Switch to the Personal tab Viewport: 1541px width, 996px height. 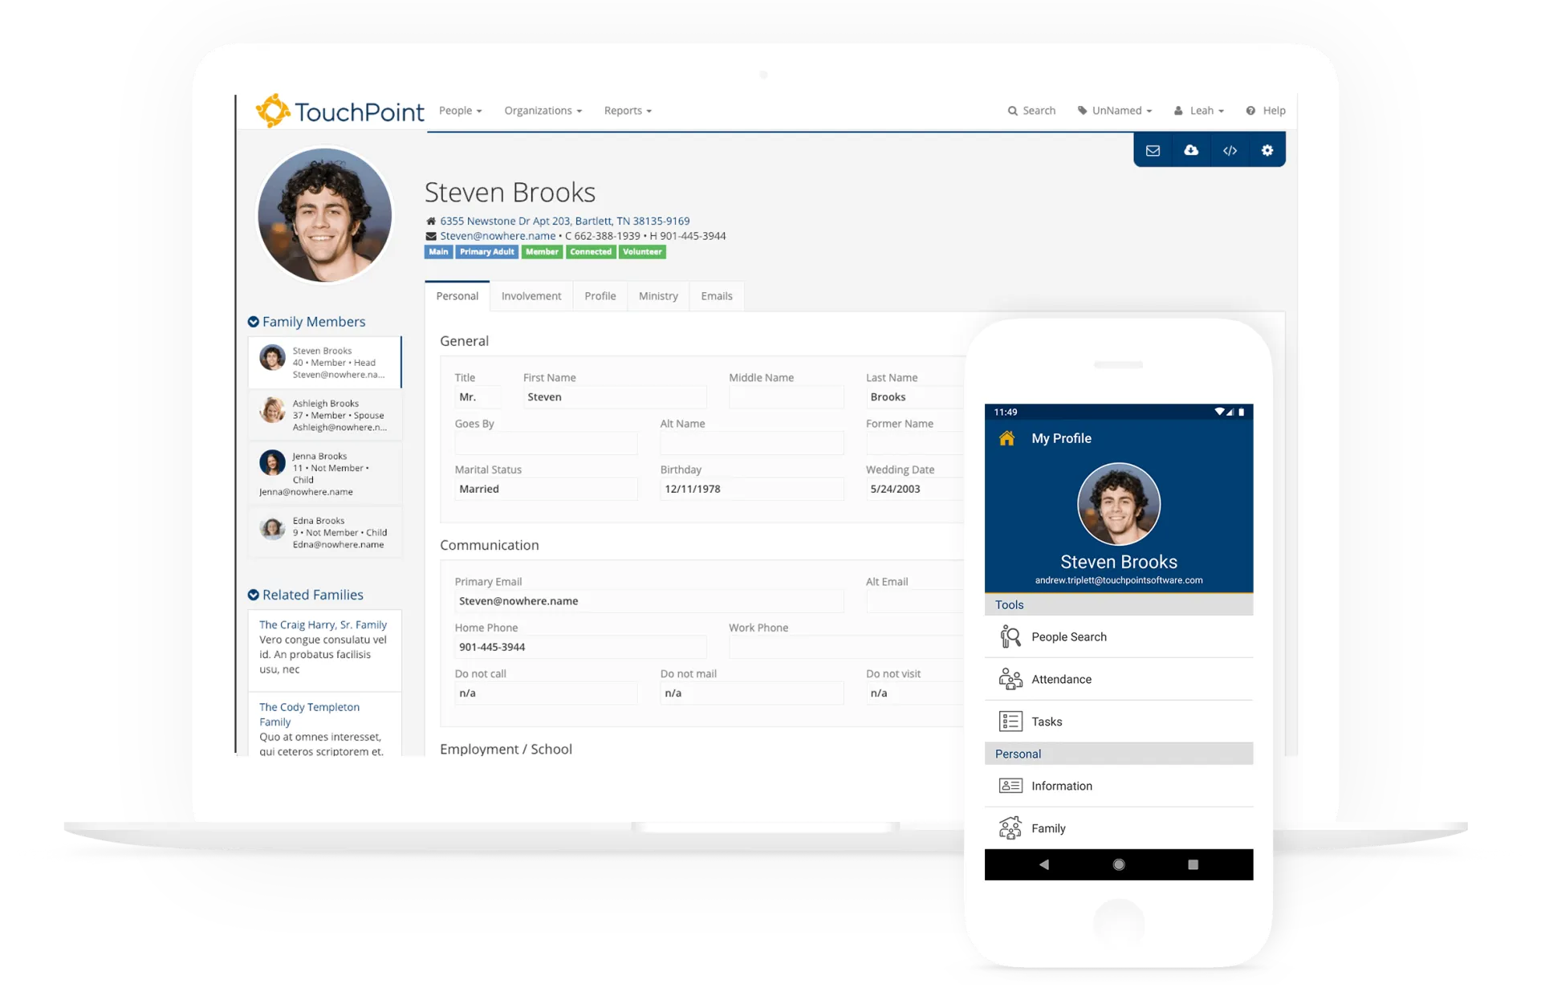[457, 296]
